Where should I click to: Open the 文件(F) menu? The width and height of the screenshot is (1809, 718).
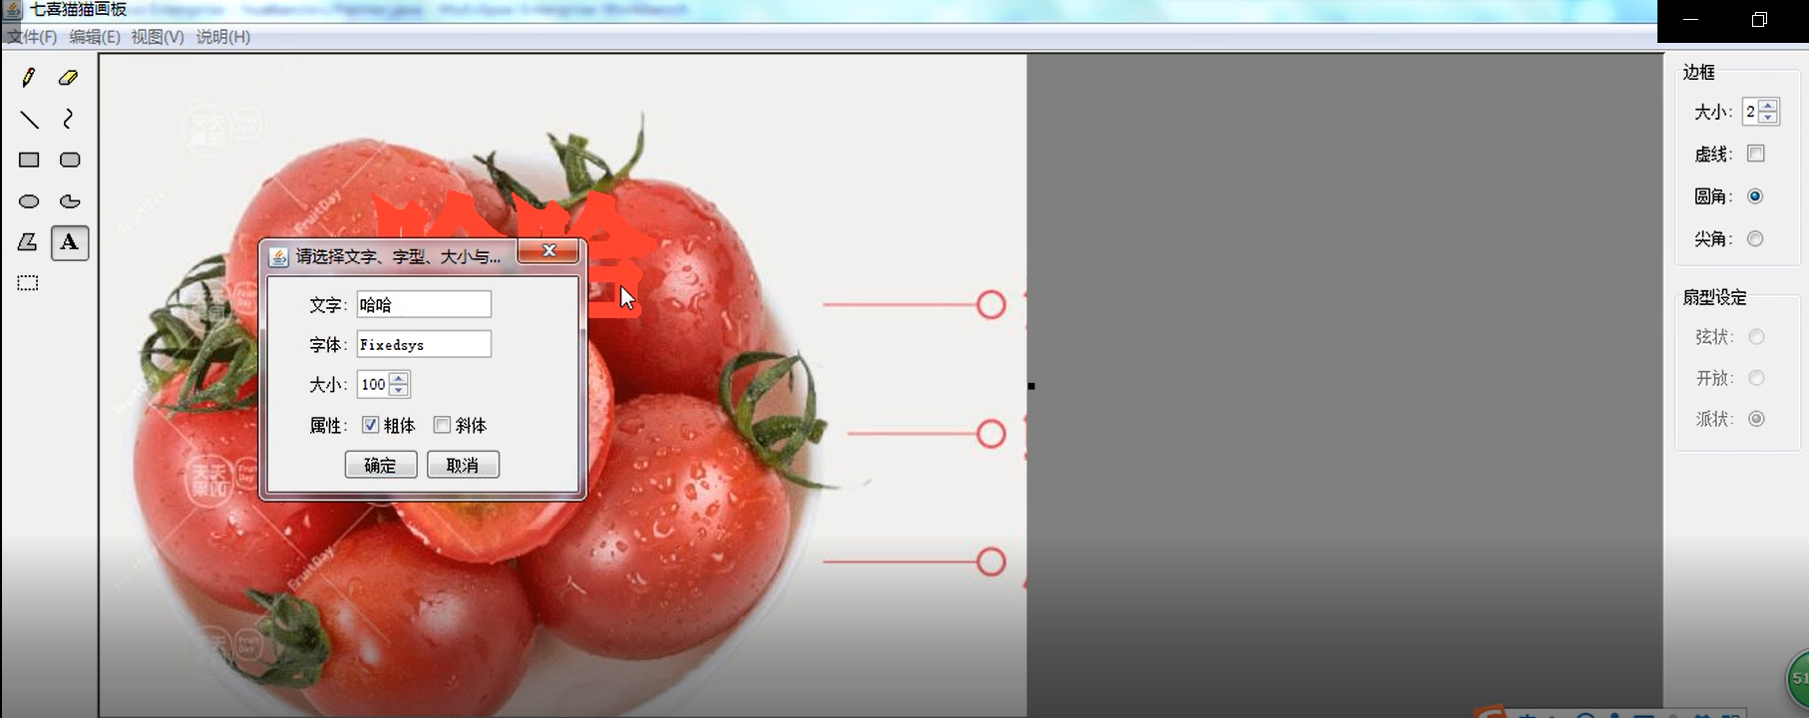coord(33,37)
